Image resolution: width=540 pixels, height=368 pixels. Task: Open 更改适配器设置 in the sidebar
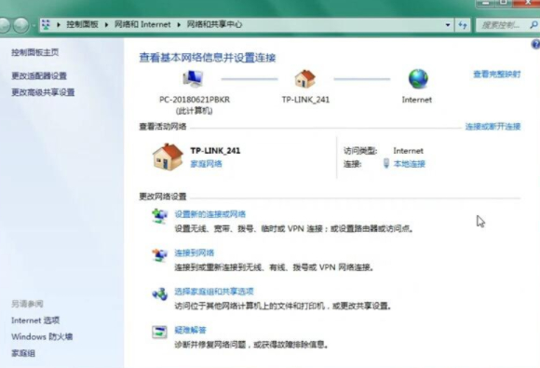(x=39, y=75)
